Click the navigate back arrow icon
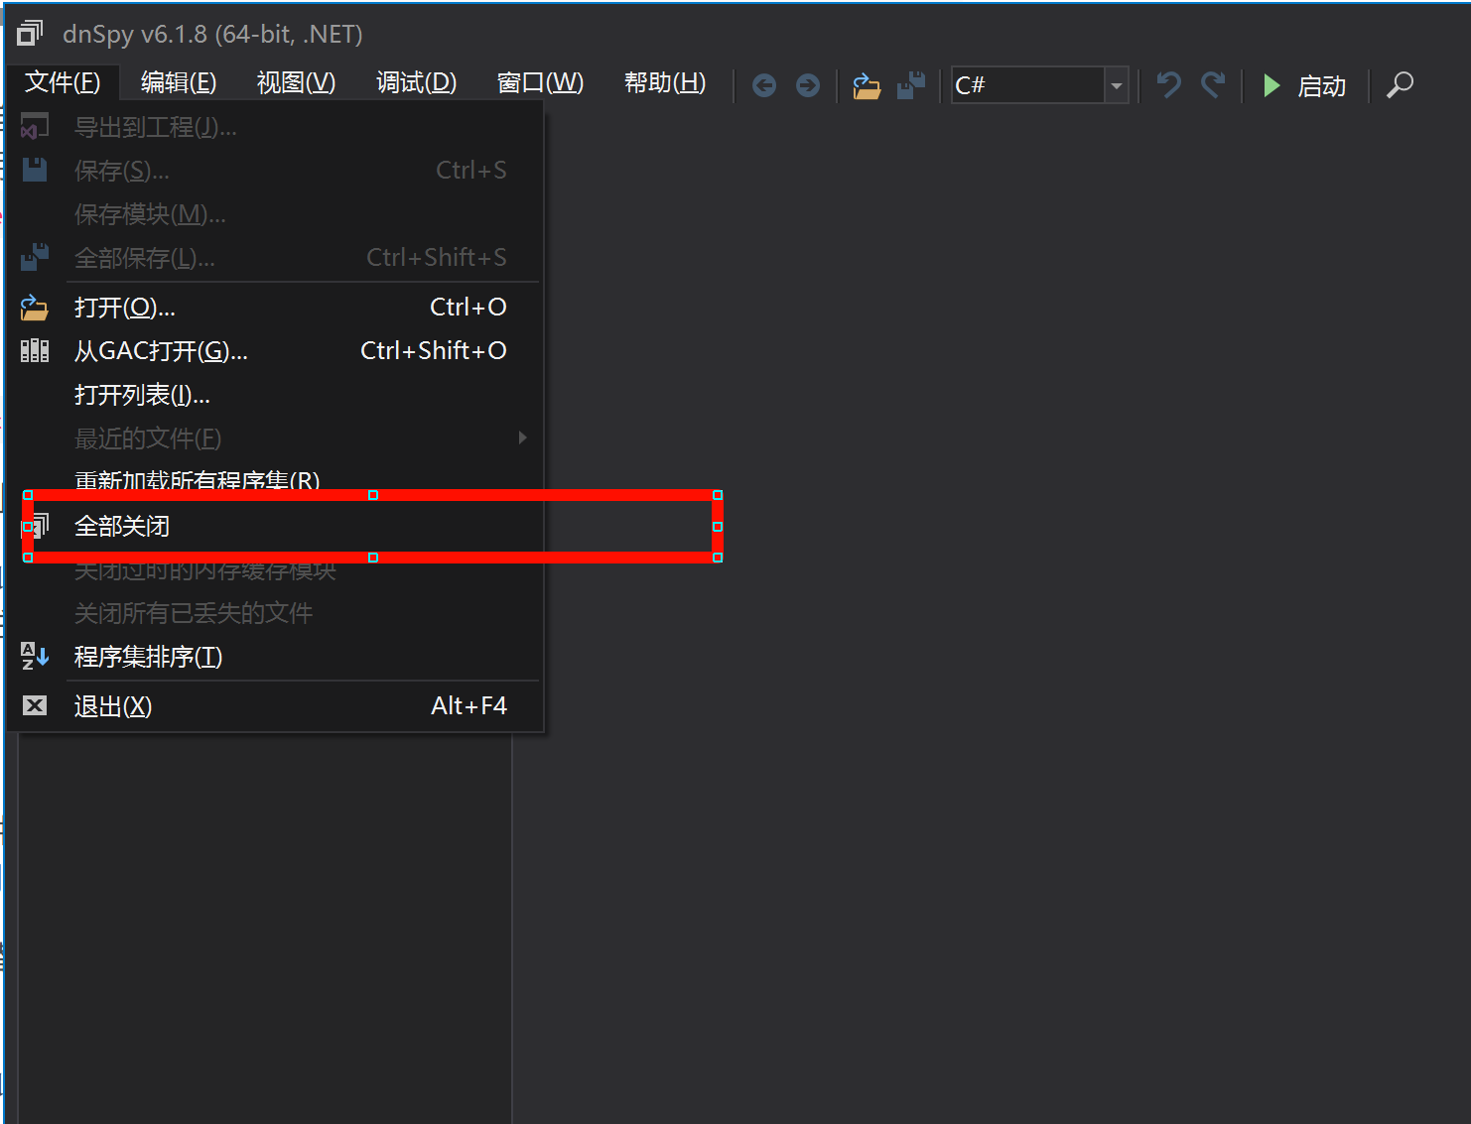The height and width of the screenshot is (1124, 1471). (x=763, y=85)
